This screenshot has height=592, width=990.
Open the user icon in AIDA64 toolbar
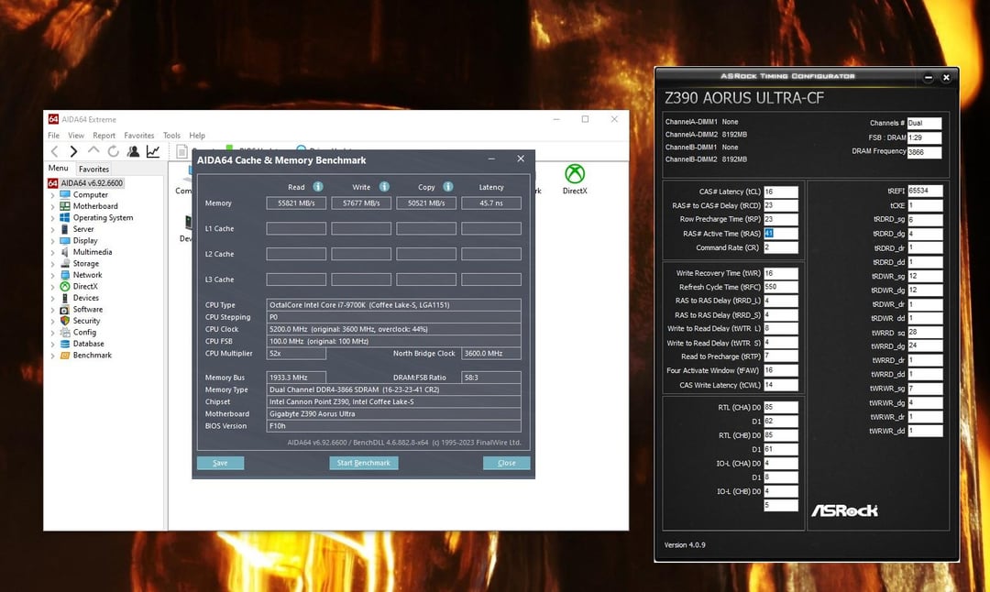(x=133, y=151)
